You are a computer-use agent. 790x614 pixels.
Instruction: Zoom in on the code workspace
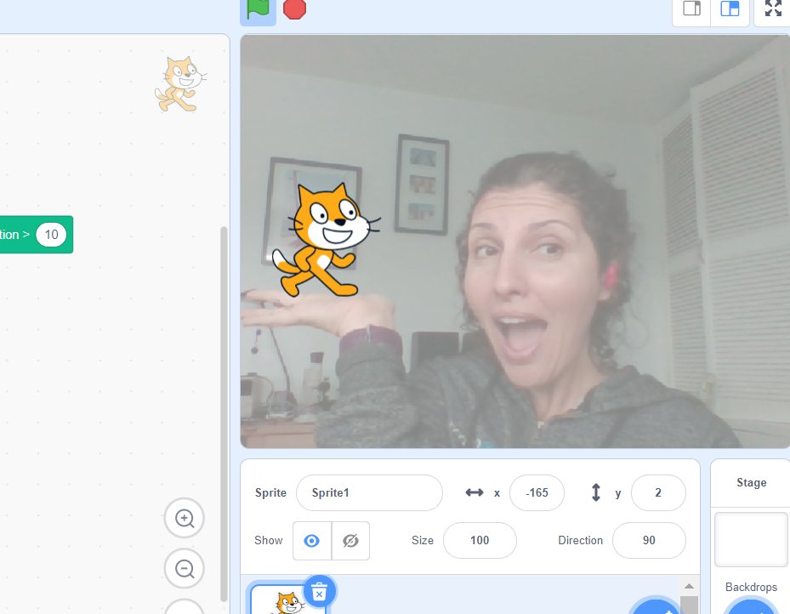click(x=185, y=518)
